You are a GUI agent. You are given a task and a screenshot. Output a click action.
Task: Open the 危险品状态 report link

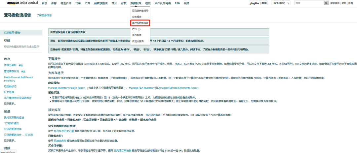[10, 86]
